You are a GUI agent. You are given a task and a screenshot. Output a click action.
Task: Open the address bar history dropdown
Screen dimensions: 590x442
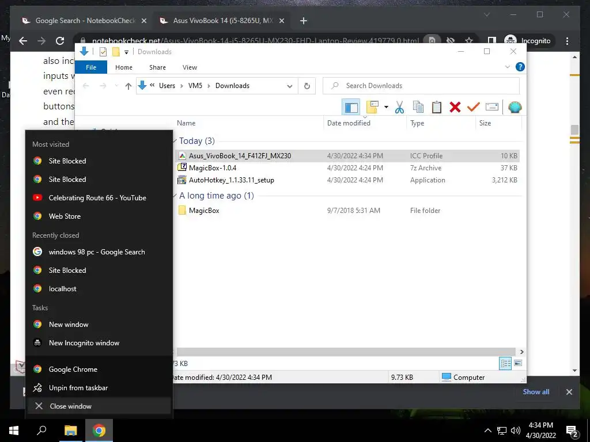(289, 86)
